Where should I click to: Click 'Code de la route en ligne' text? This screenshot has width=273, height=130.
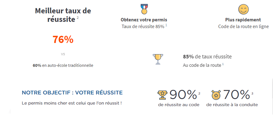click(244, 27)
